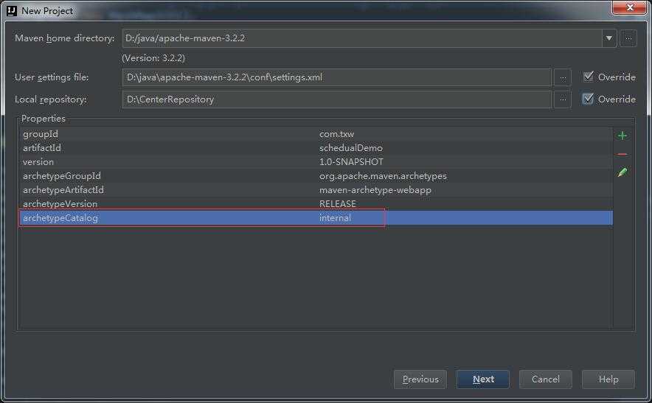Click the value schedualDemo
This screenshot has width=652, height=403.
pyautogui.click(x=351, y=148)
